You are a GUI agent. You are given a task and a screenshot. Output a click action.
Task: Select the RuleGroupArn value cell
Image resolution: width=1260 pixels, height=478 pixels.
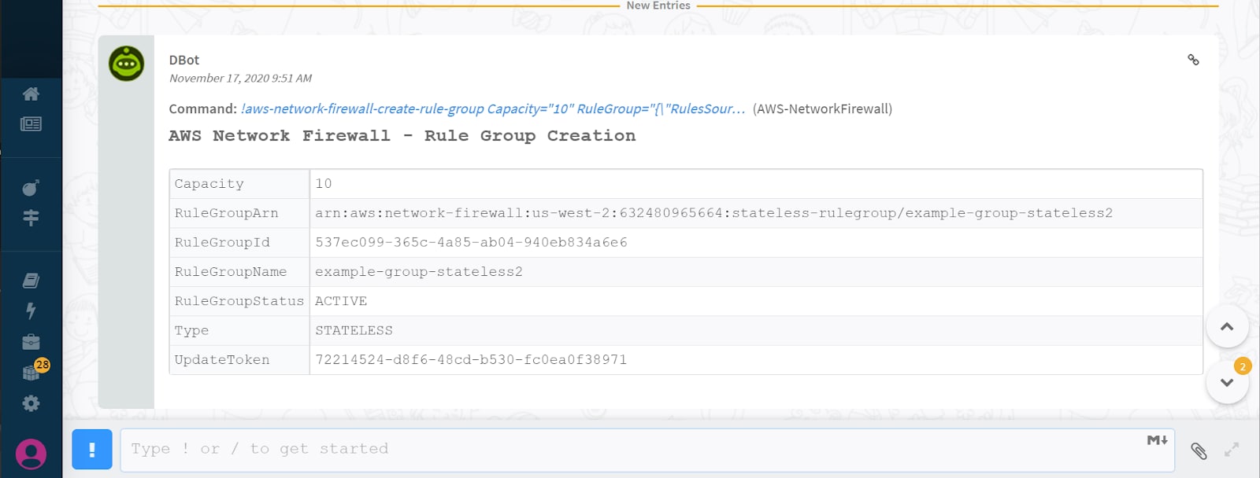coord(756,213)
